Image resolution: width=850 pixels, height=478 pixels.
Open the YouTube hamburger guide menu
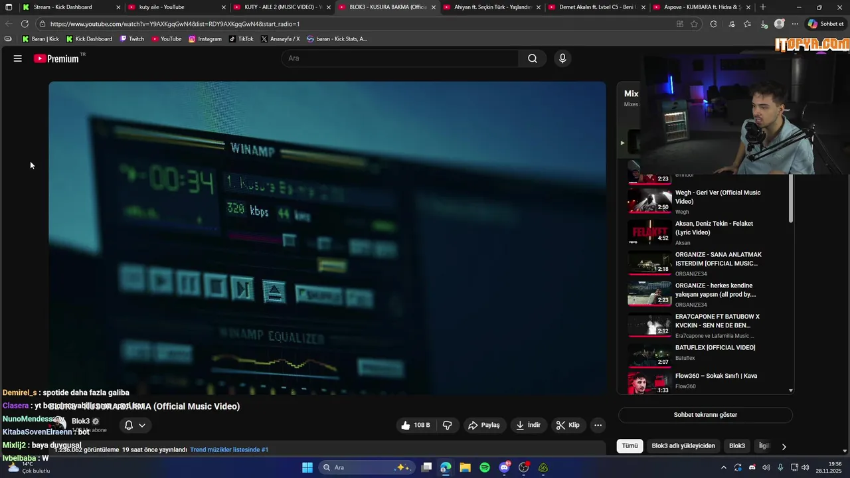pos(18,58)
